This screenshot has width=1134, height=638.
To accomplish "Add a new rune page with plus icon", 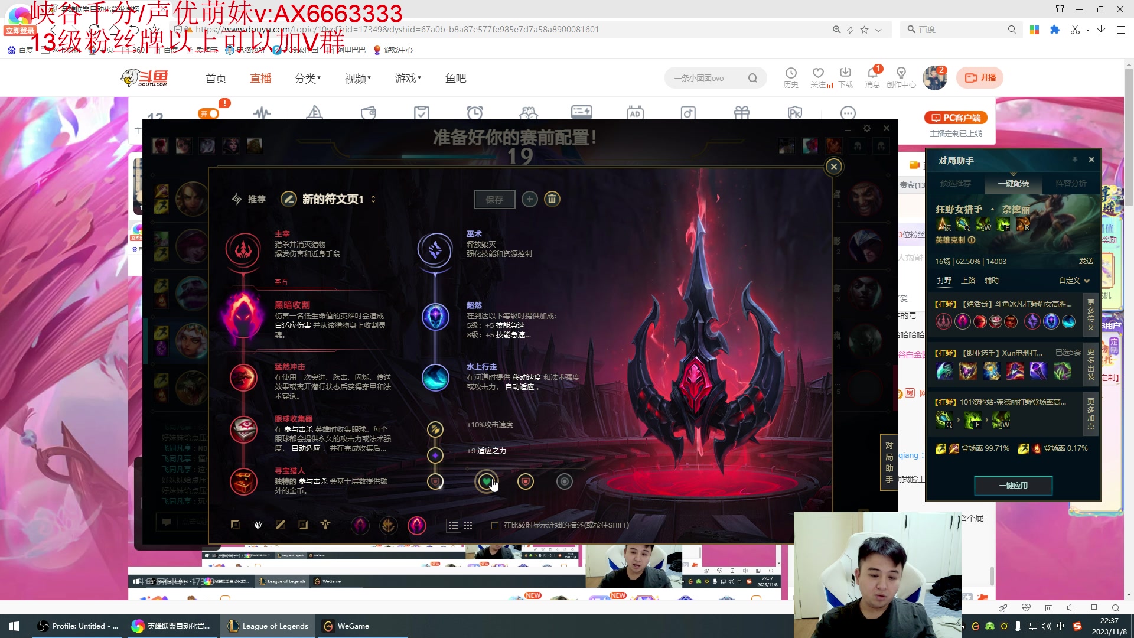I will [x=530, y=200].
